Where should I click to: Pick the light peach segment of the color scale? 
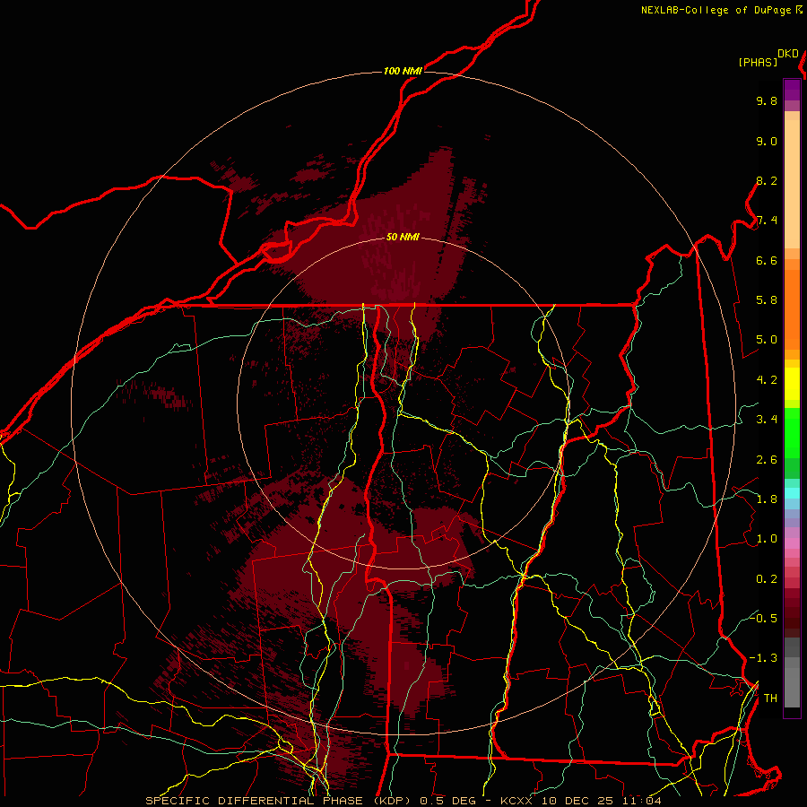(792, 184)
